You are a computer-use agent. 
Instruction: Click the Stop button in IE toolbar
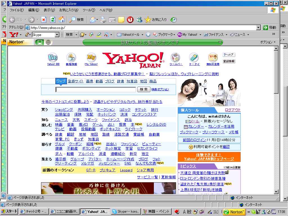44,20
